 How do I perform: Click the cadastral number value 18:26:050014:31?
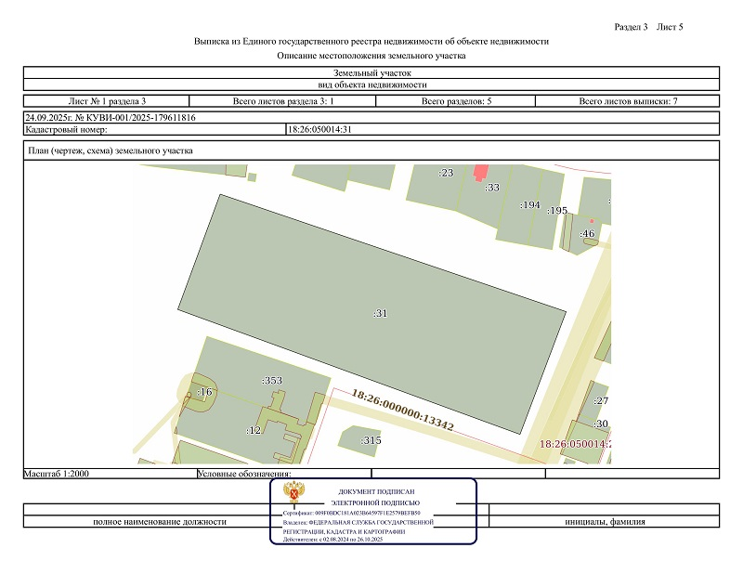pos(319,129)
